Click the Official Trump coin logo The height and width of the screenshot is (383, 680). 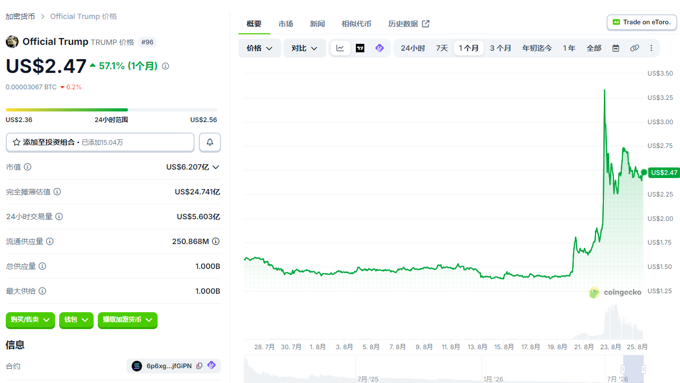pyautogui.click(x=12, y=42)
